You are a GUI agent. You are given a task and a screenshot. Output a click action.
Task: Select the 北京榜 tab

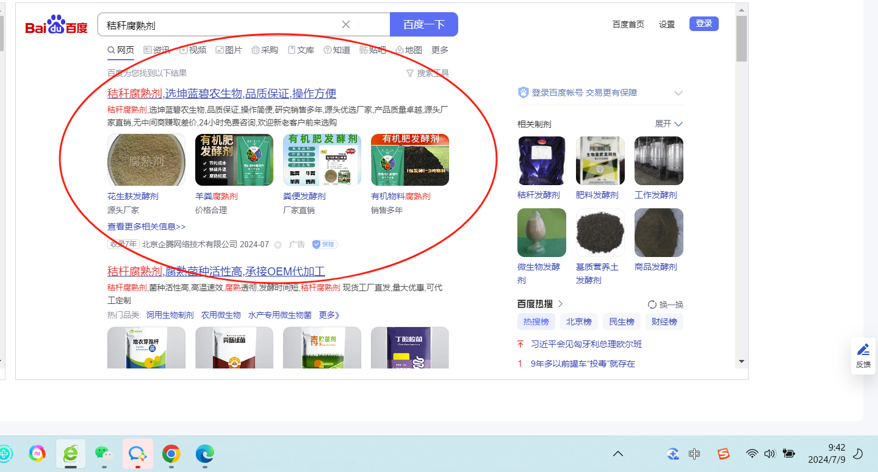pyautogui.click(x=579, y=322)
